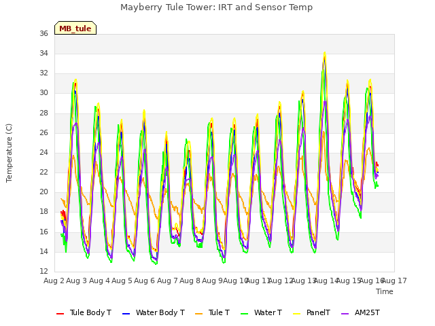Click the blue Water Body T legend swatch
The width and height of the screenshot is (435, 326).
(126, 314)
